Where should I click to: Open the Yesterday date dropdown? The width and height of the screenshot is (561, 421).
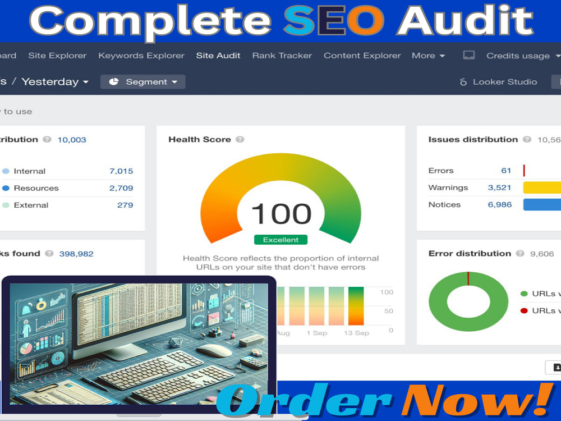55,81
